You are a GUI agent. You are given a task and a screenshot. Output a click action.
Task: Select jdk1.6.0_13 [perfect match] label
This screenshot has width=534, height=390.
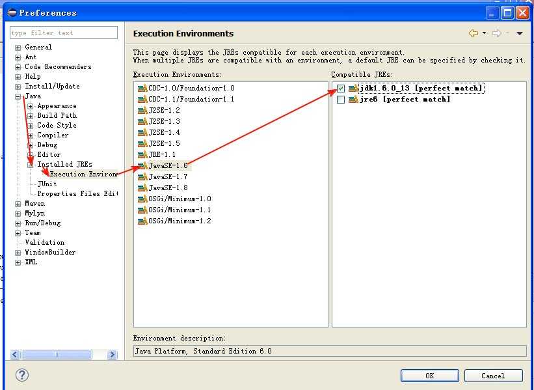pos(421,89)
